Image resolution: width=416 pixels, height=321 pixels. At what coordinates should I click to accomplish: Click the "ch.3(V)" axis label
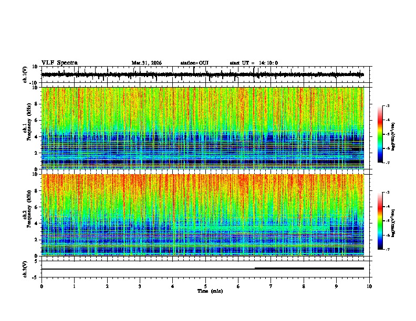coord(25,269)
